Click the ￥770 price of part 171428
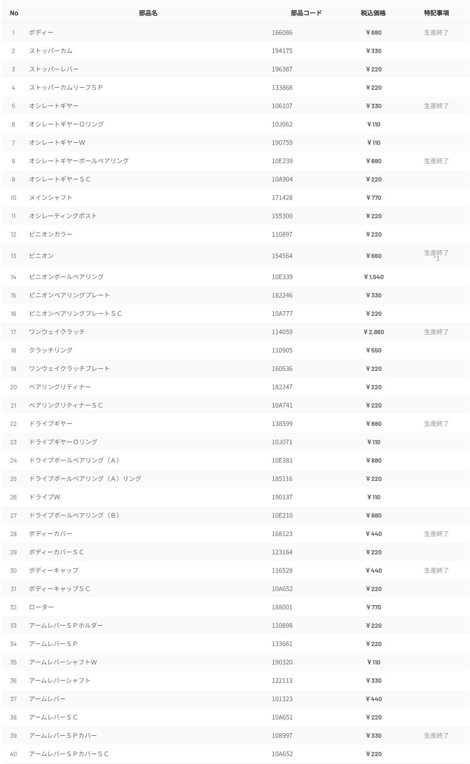470x764 pixels. 373,198
